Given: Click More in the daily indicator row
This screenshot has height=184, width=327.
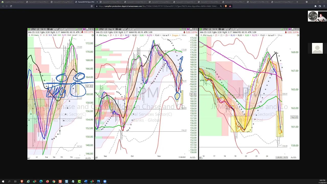Looking at the screenshot, I should 184,35.
